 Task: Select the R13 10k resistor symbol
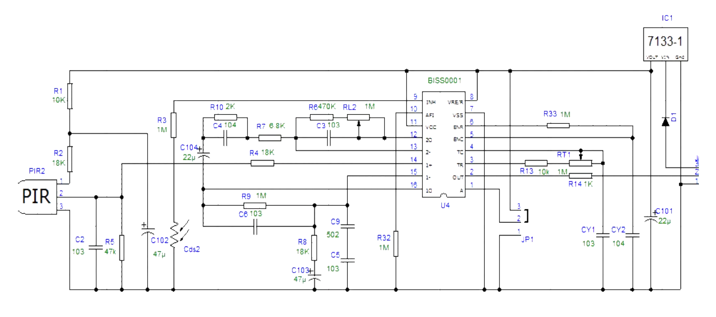(x=536, y=163)
